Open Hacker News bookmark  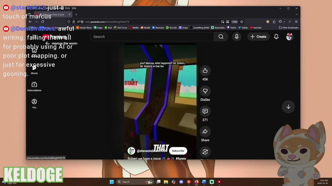(x=84, y=28)
